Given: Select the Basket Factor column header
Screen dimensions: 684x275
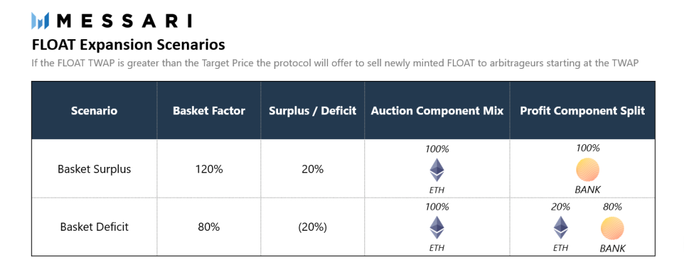Looking at the screenshot, I should tap(208, 111).
